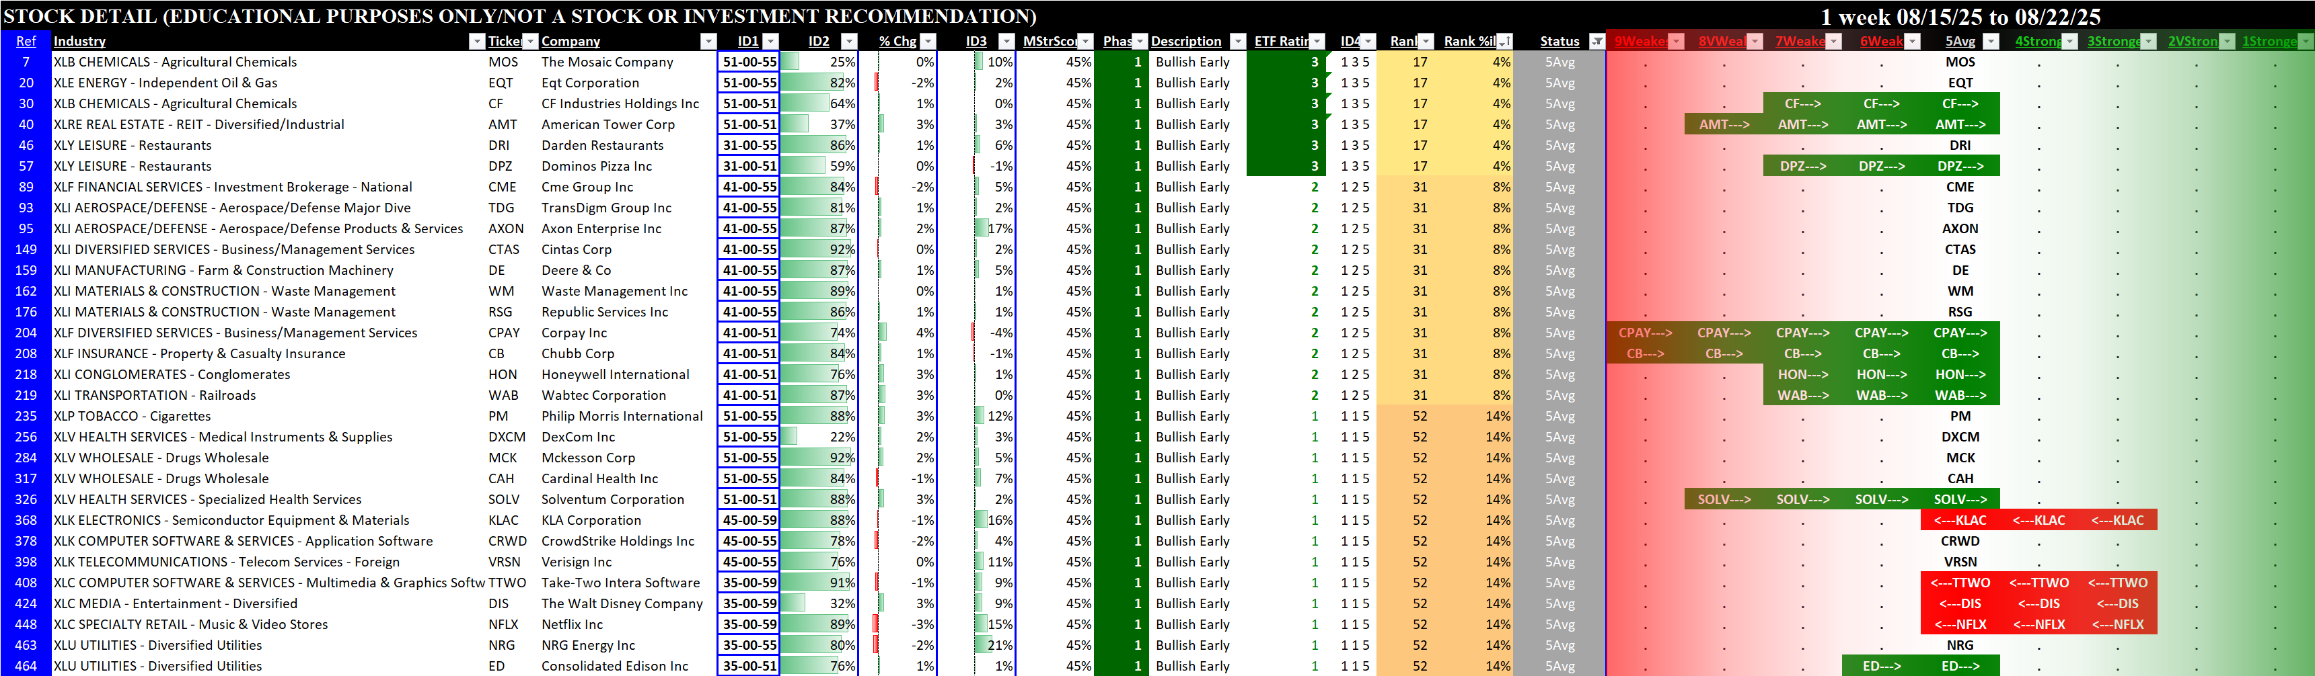2315x676 pixels.
Task: Open the Industry column filter dropdown
Action: coord(476,41)
